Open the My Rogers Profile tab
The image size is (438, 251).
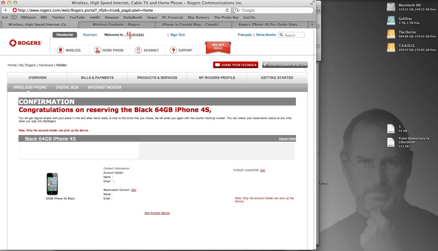(x=217, y=78)
